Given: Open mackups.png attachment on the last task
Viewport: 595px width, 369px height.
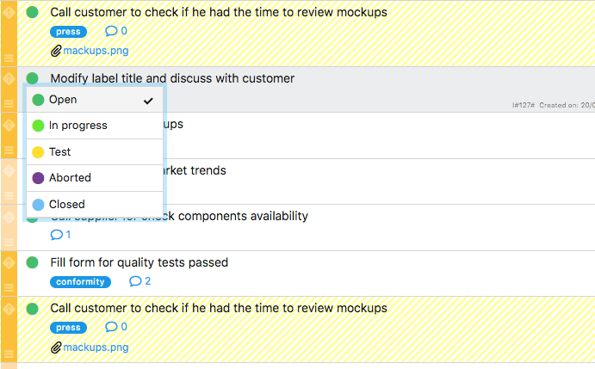Looking at the screenshot, I should [96, 347].
